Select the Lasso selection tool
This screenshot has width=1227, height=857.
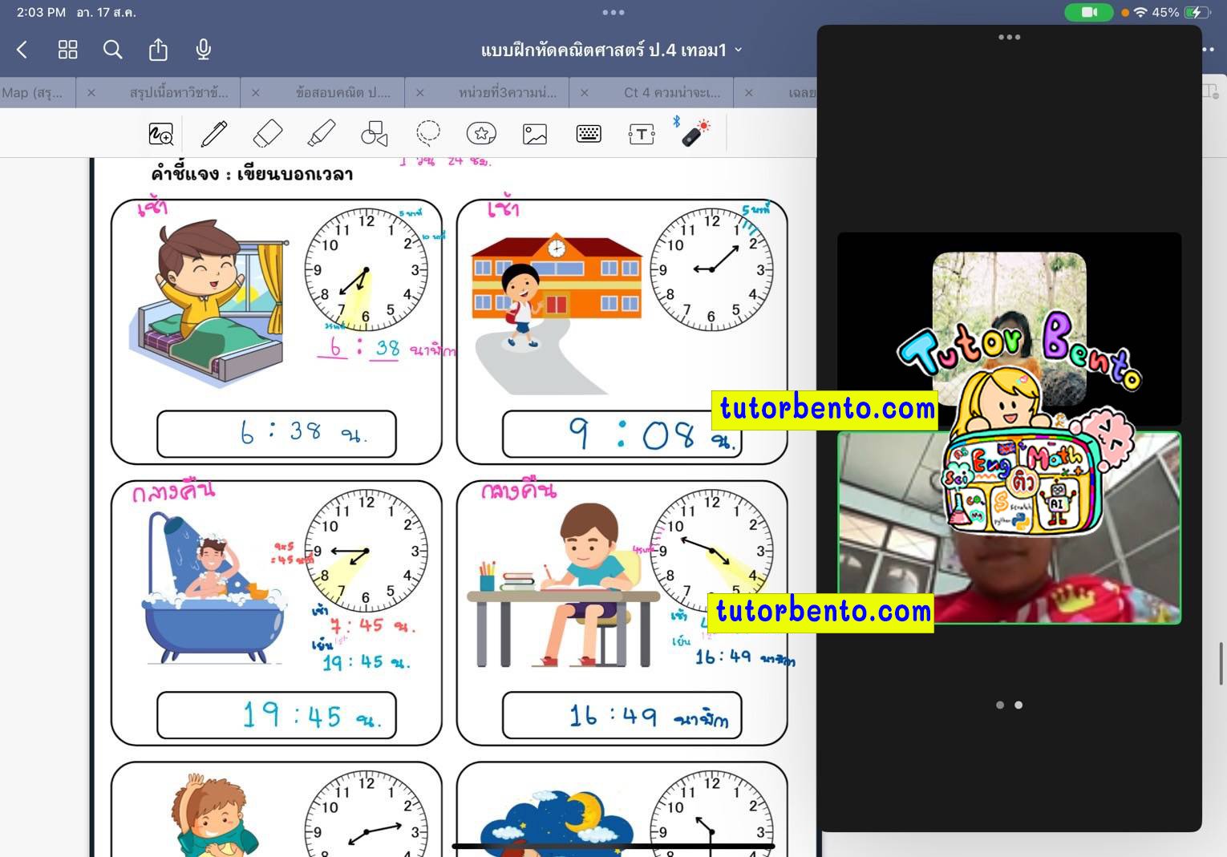(428, 133)
